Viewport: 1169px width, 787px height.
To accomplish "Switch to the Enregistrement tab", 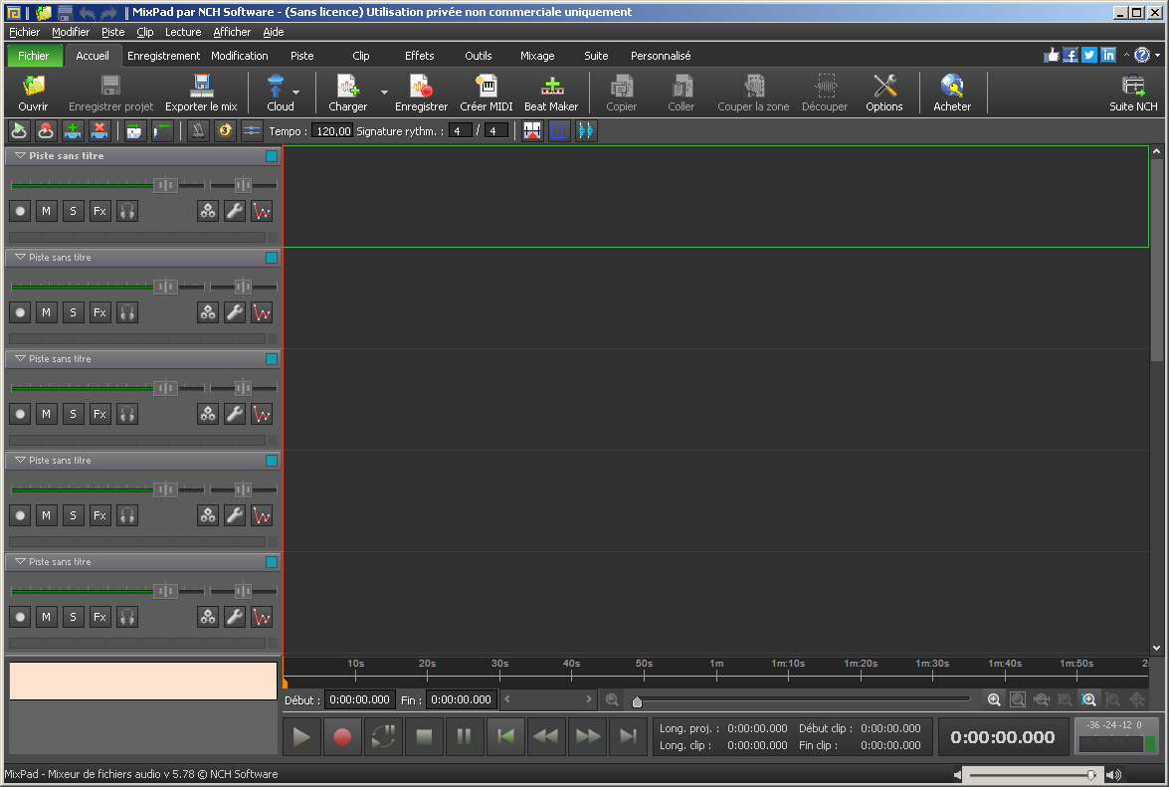I will [x=163, y=56].
